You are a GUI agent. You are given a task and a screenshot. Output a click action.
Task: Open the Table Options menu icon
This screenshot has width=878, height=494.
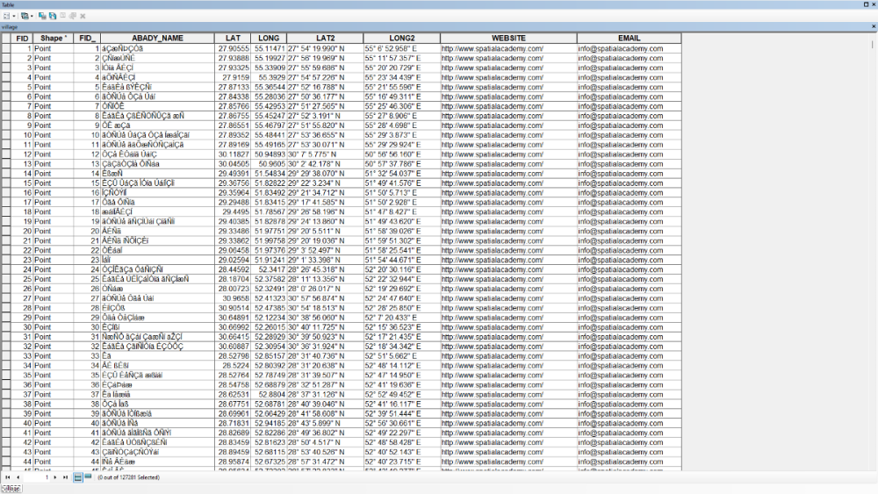click(x=6, y=16)
